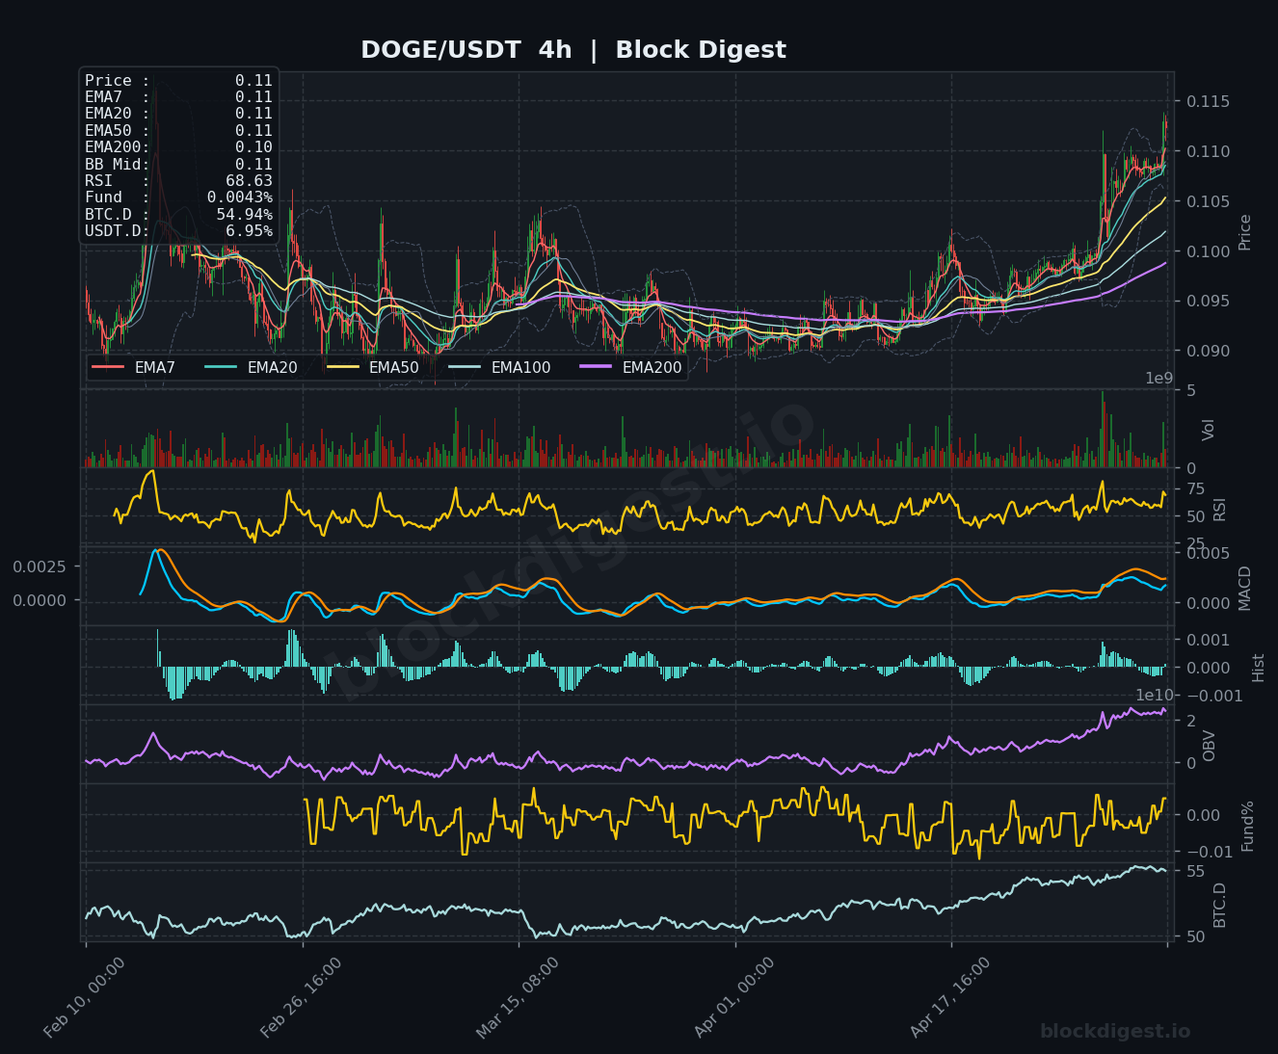This screenshot has height=1054, width=1278.
Task: Click the 0.110 price axis tick
Action: click(x=1208, y=152)
